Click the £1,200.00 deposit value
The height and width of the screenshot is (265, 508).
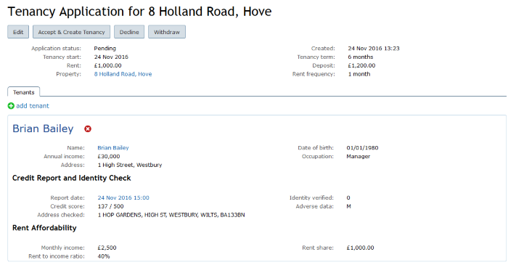coord(361,66)
